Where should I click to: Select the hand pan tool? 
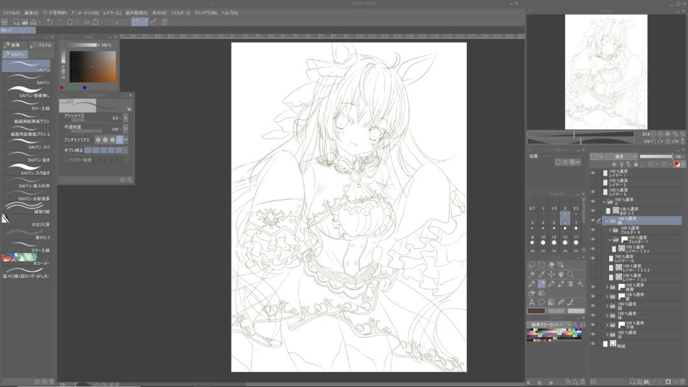point(561,274)
